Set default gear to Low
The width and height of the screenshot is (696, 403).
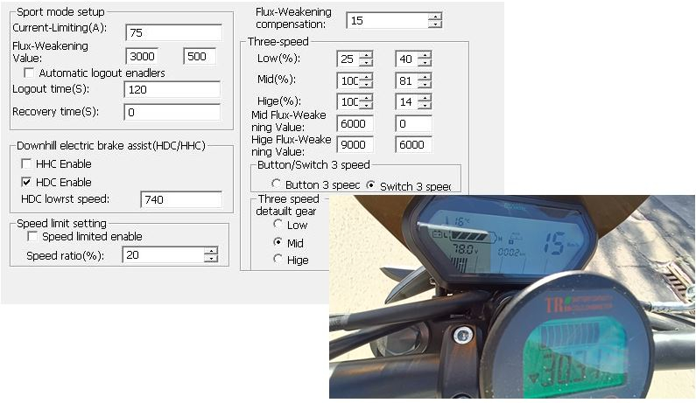[x=278, y=226]
